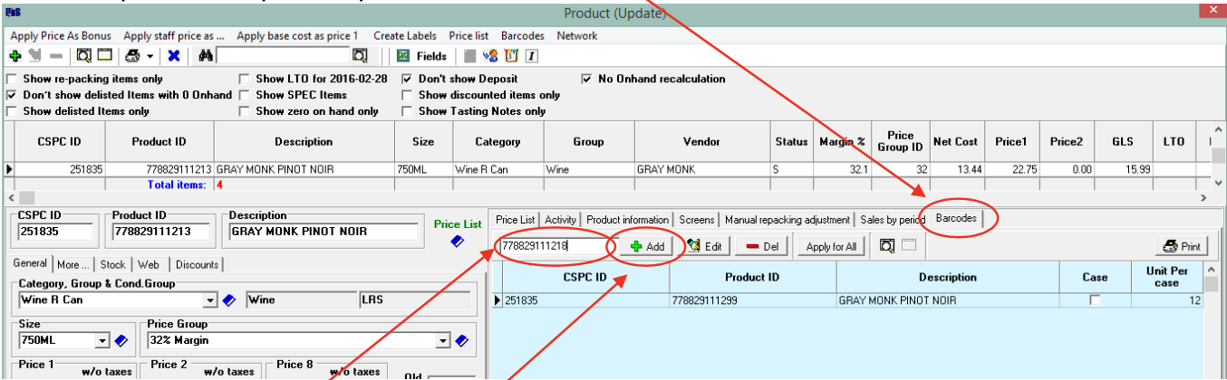Viewport: 1227px width, 380px height.
Task: Click the blue X delete icon
Action: coord(173,56)
